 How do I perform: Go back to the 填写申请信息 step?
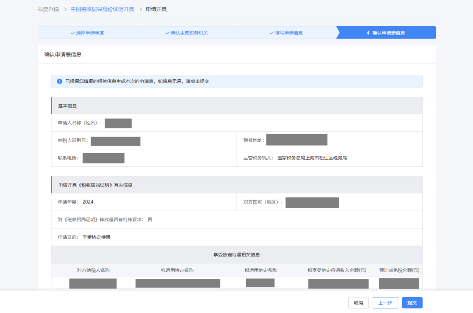tap(289, 33)
